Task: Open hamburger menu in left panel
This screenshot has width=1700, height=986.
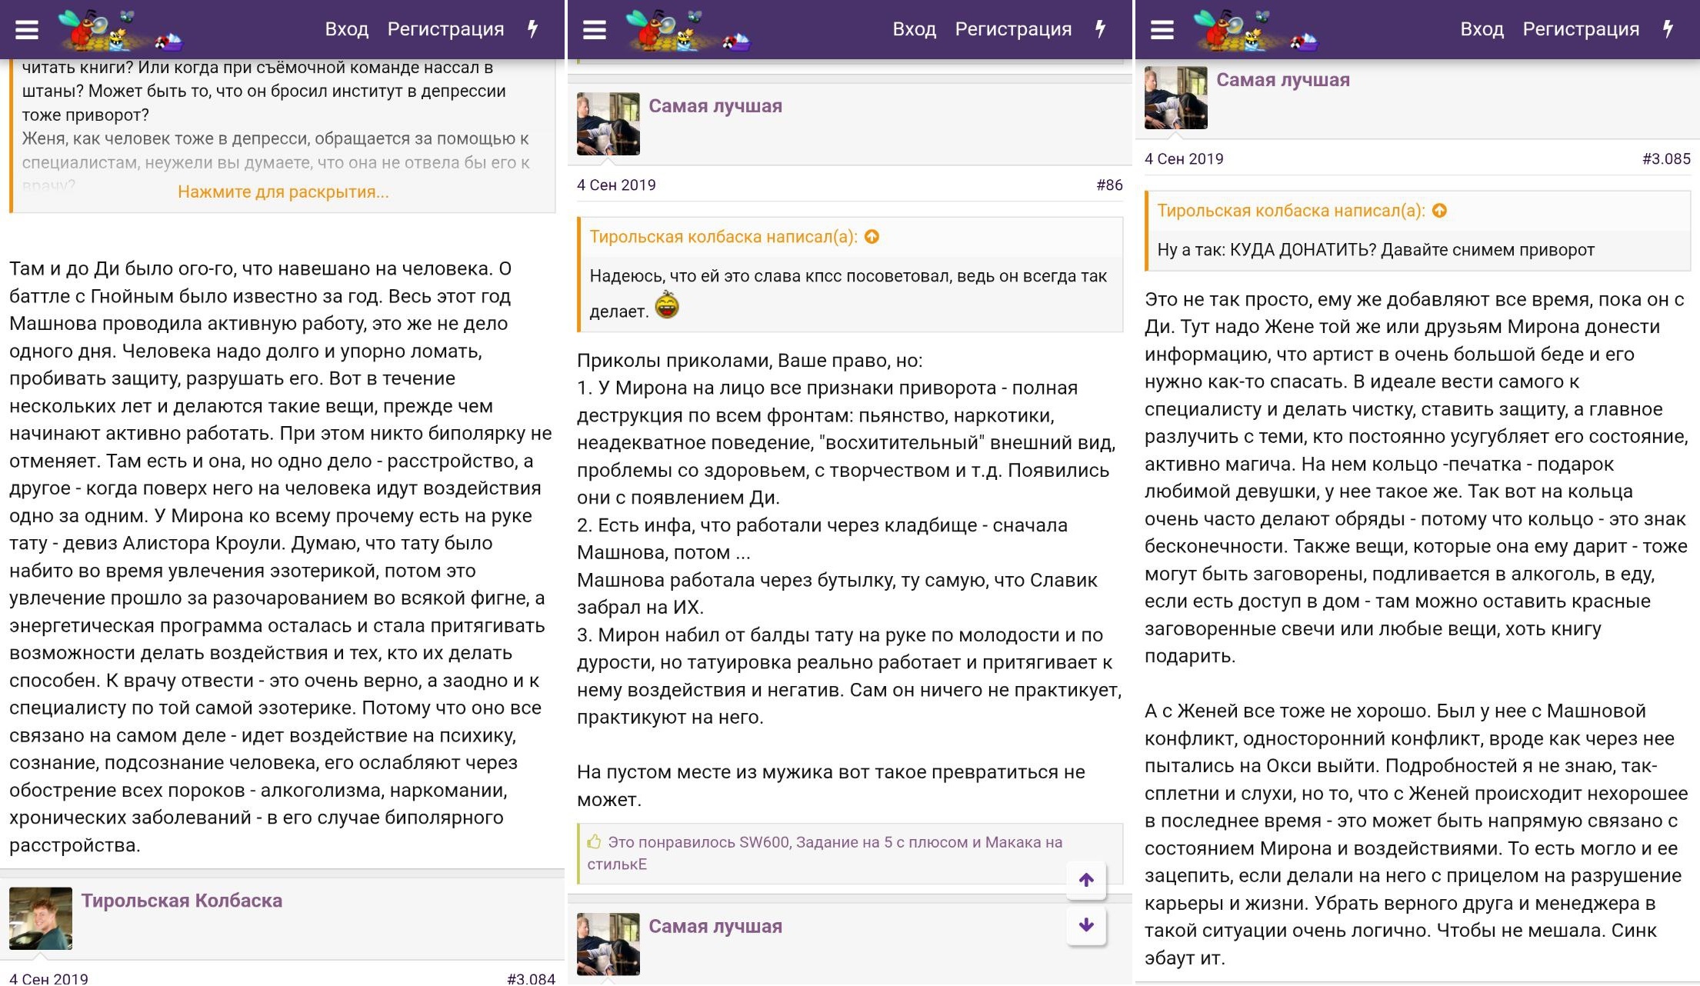Action: 27,30
